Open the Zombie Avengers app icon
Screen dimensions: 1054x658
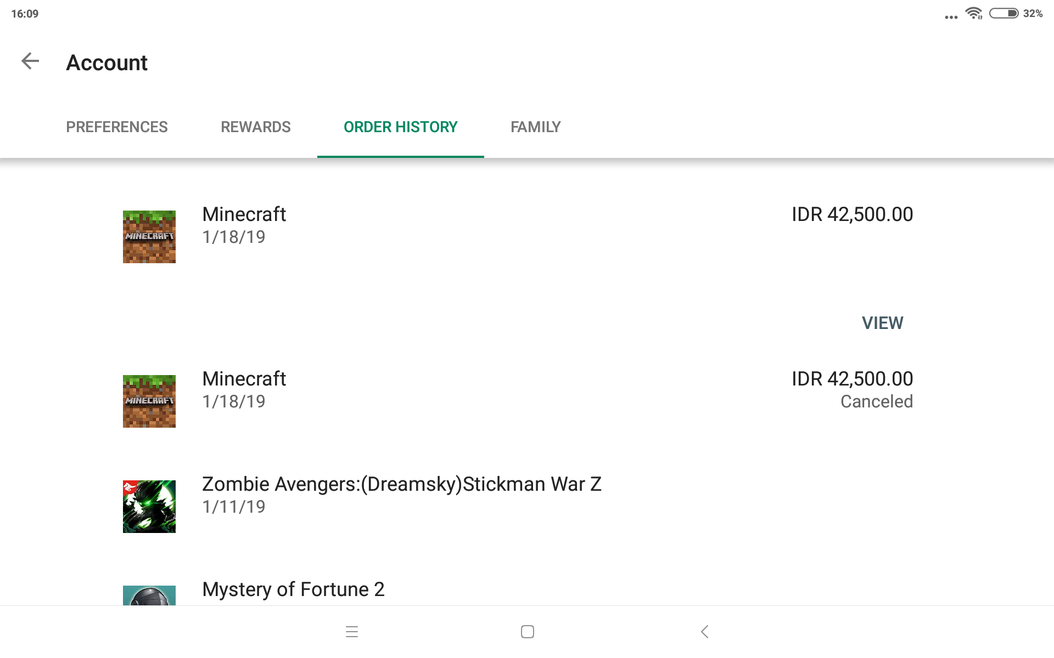point(149,507)
